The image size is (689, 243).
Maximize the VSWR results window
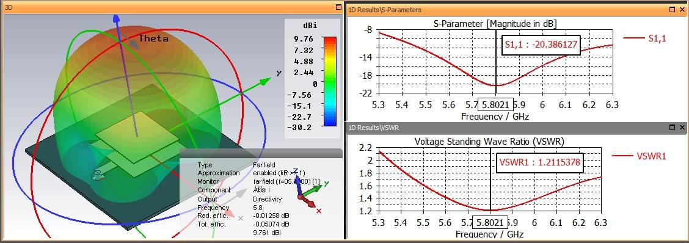click(x=673, y=128)
